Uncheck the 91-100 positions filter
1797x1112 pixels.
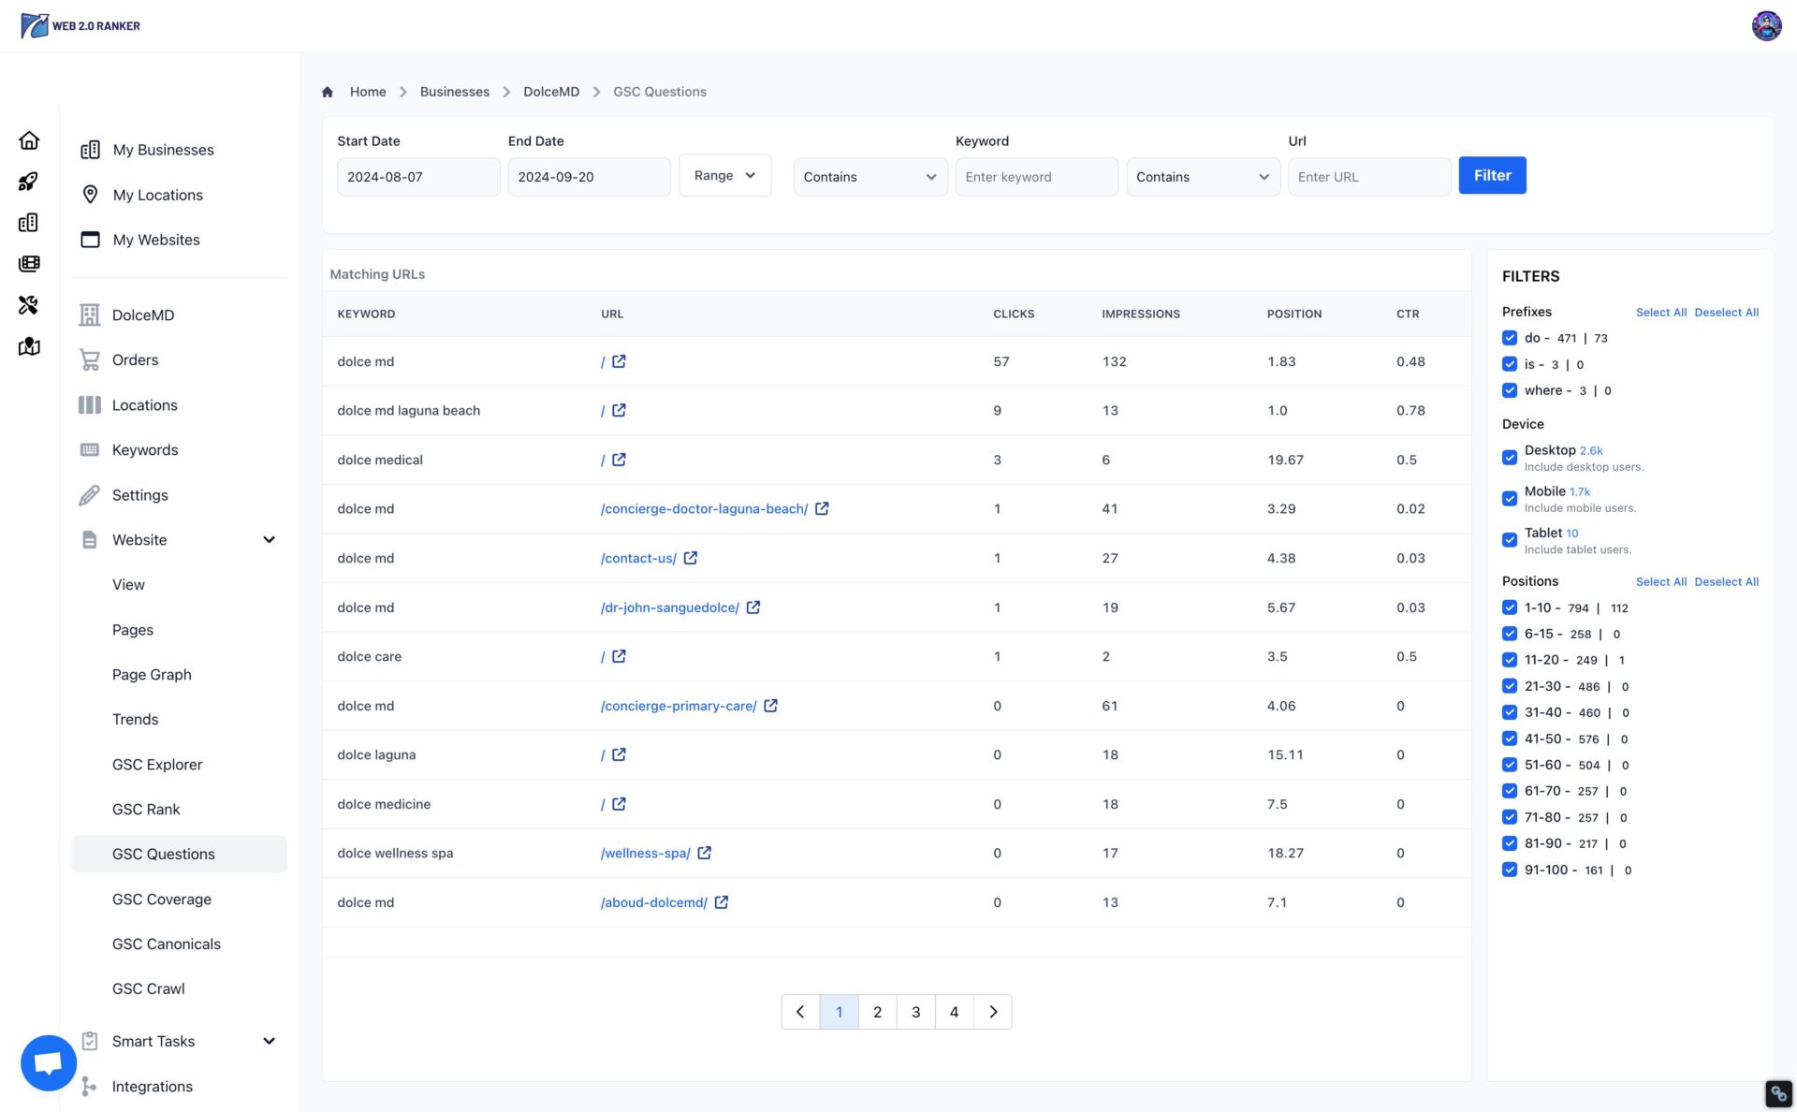point(1510,870)
